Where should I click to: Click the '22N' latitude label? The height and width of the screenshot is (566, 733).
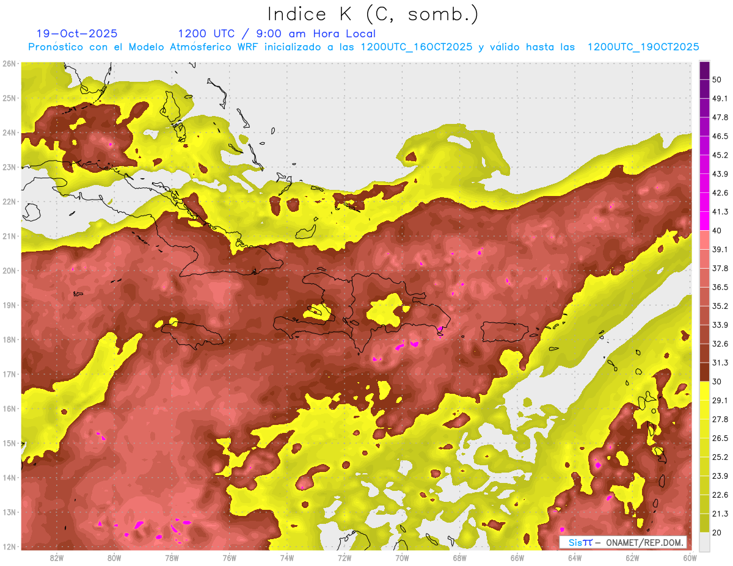coord(9,201)
